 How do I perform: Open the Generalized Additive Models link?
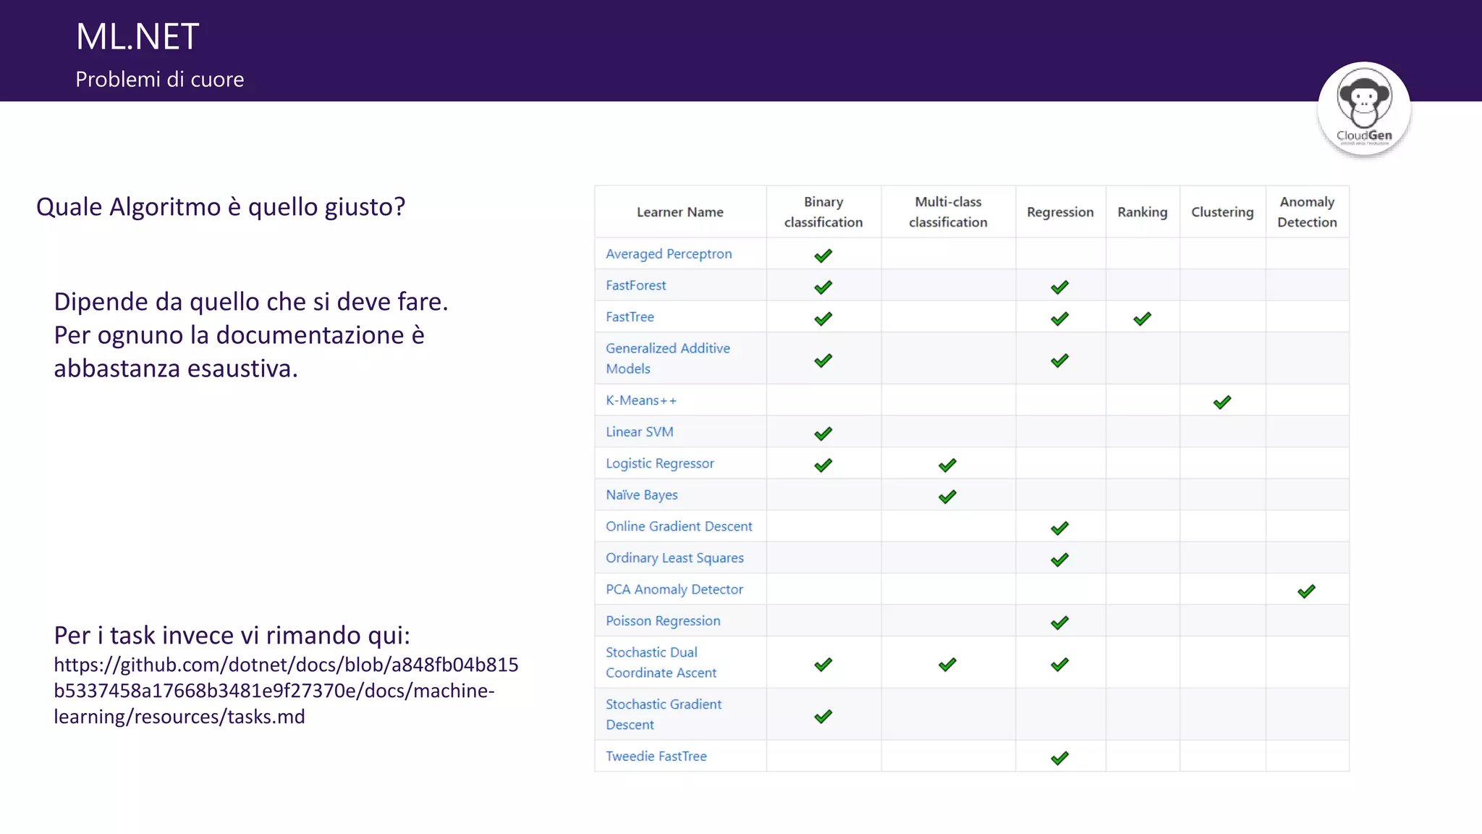[x=668, y=358]
